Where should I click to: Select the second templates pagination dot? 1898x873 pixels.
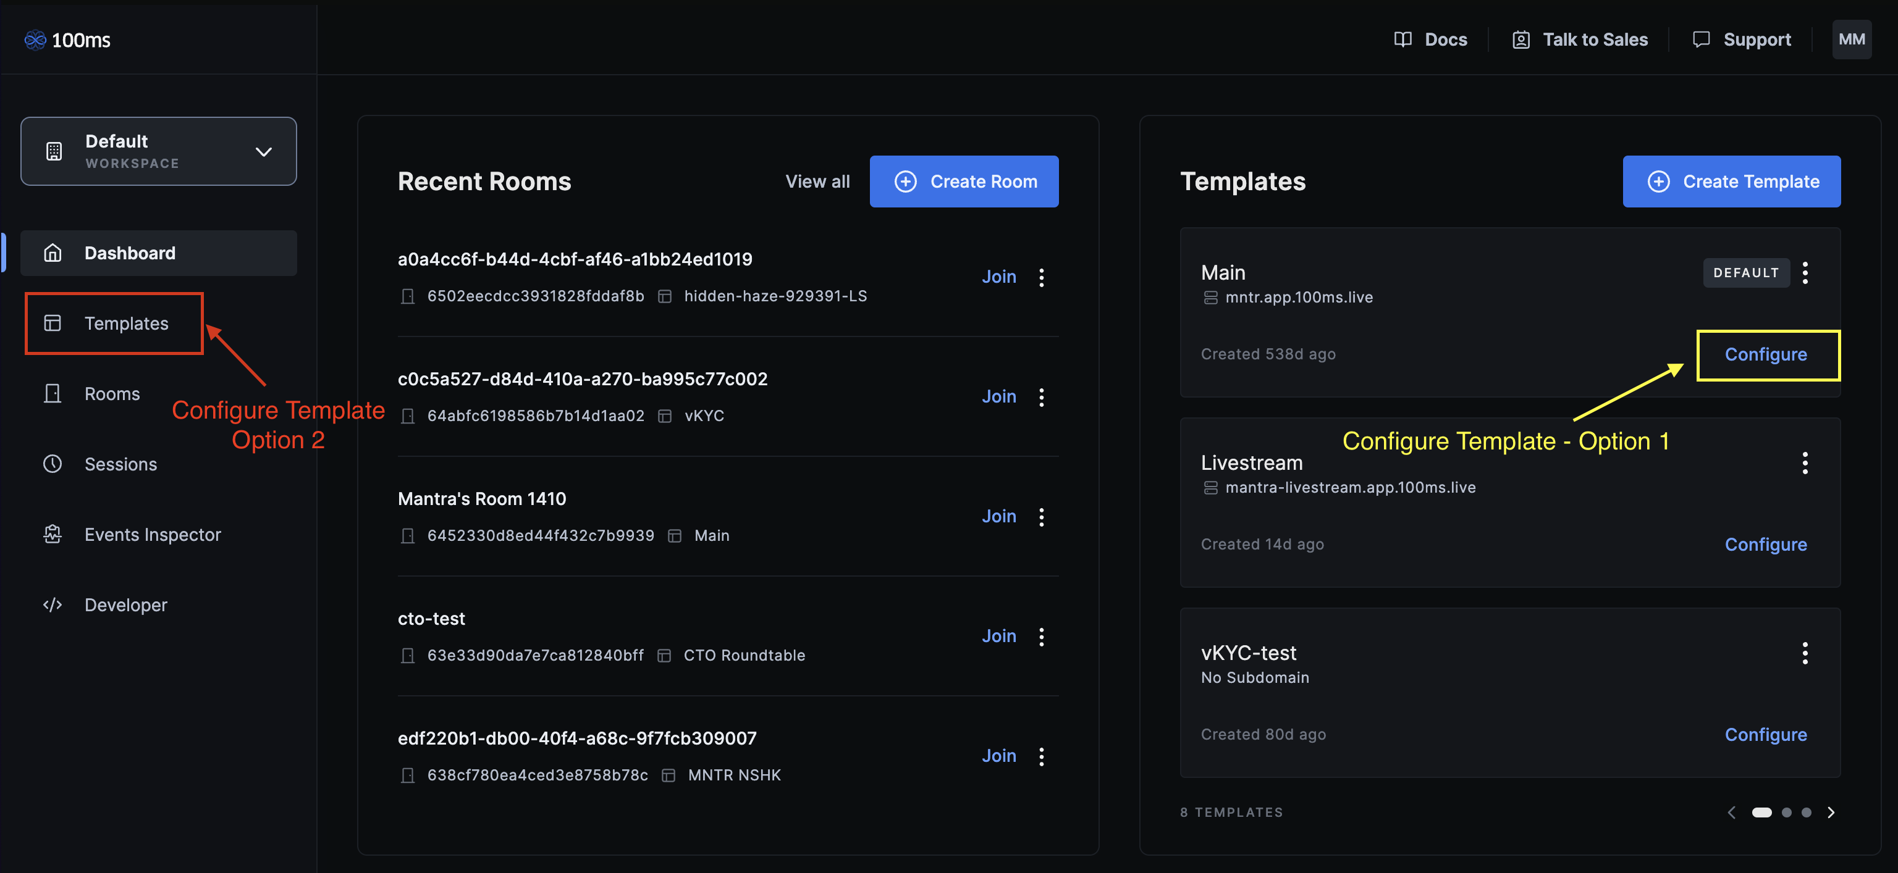coord(1787,812)
